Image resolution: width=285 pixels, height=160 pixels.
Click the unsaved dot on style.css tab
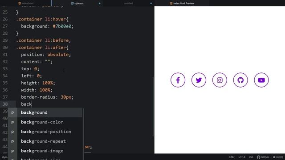(100, 3)
